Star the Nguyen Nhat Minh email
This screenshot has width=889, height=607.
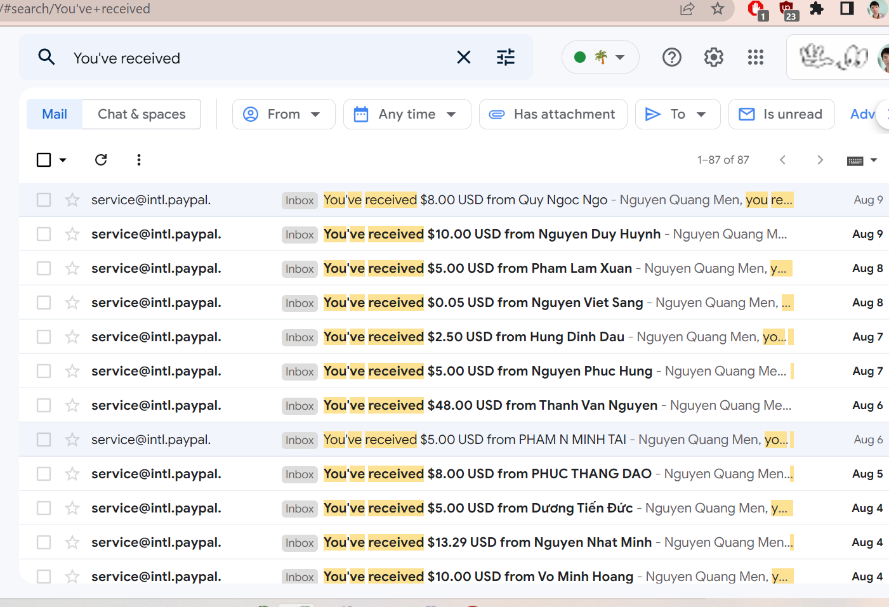[x=72, y=542]
